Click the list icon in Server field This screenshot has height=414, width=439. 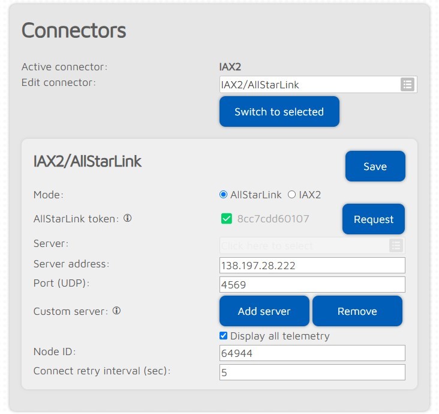click(x=396, y=245)
